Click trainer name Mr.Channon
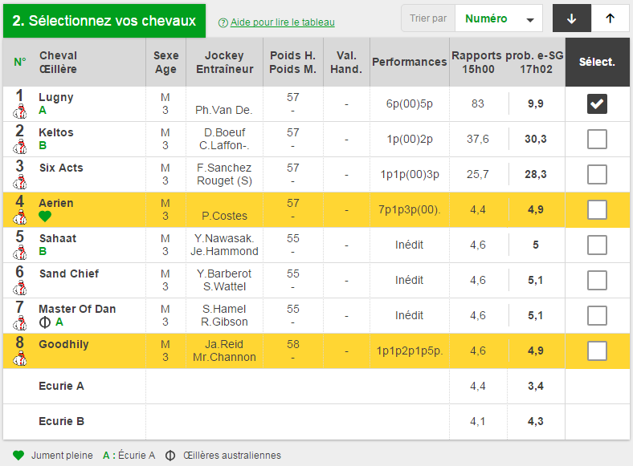This screenshot has width=633, height=466. 224,357
